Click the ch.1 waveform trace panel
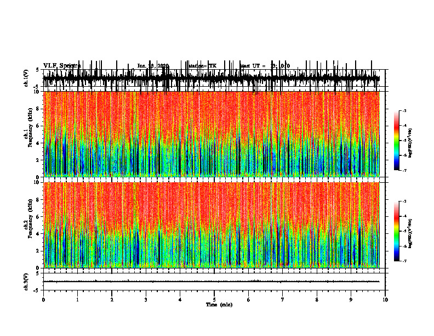Image resolution: width=434 pixels, height=336 pixels. [214, 78]
